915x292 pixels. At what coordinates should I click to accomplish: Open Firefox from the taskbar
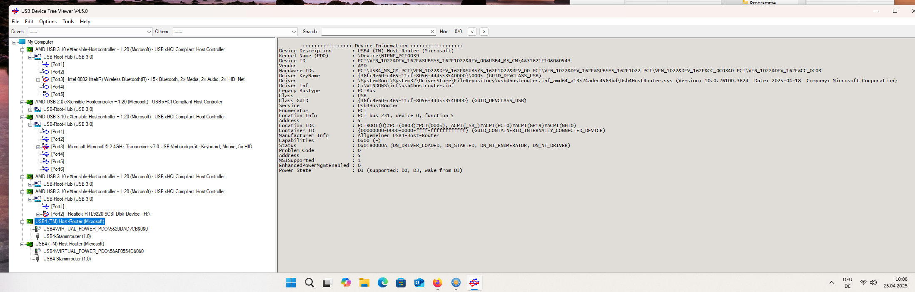click(437, 283)
